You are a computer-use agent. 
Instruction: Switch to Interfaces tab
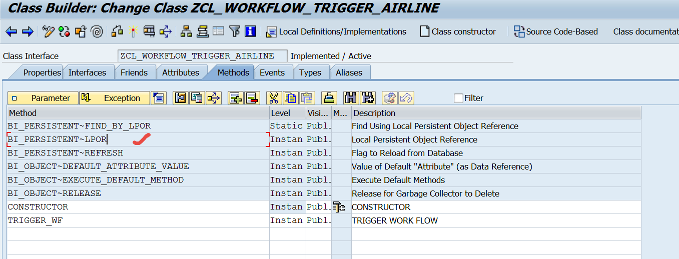point(87,72)
